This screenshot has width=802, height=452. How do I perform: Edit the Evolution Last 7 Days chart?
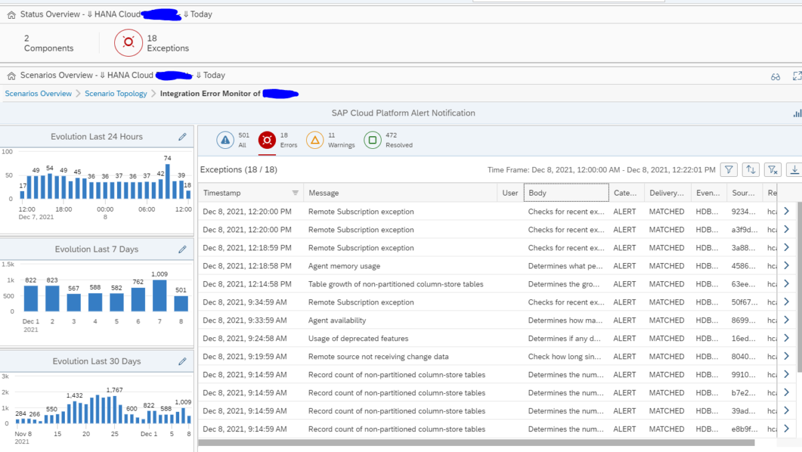(x=182, y=250)
